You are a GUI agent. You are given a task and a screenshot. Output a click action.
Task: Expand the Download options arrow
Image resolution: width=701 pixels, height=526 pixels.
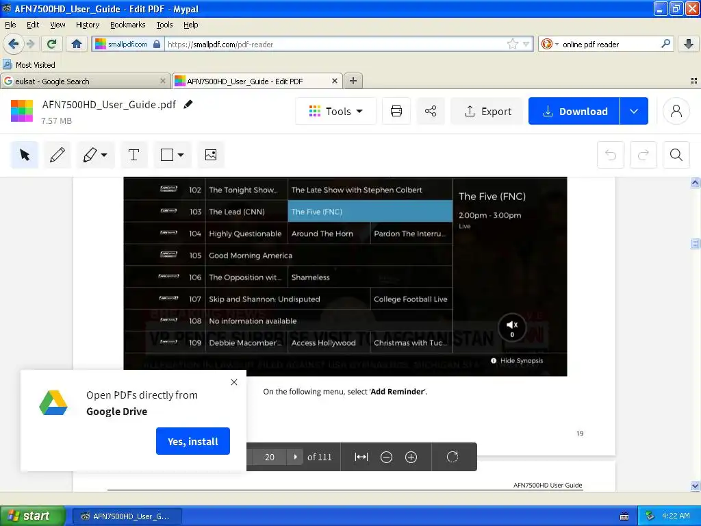point(634,111)
